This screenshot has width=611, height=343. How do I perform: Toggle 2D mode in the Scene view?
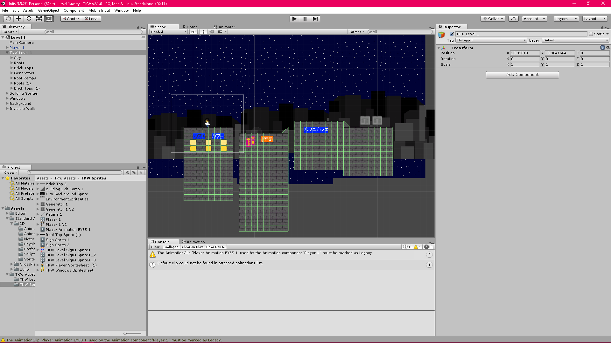tap(193, 32)
